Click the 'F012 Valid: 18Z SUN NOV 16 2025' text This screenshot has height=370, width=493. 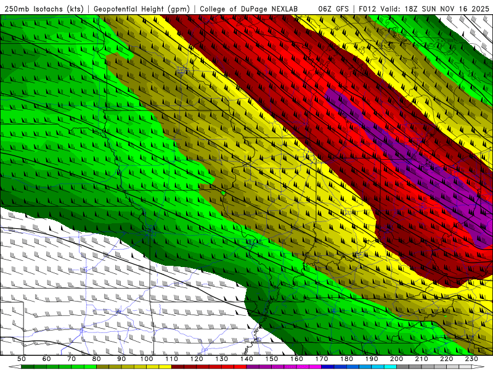424,9
